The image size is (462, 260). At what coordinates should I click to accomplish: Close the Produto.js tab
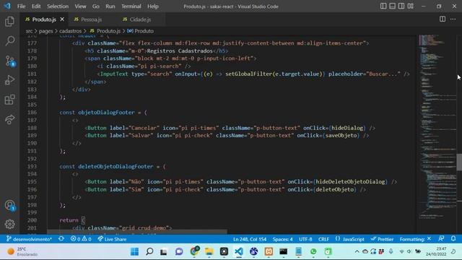[x=62, y=19]
